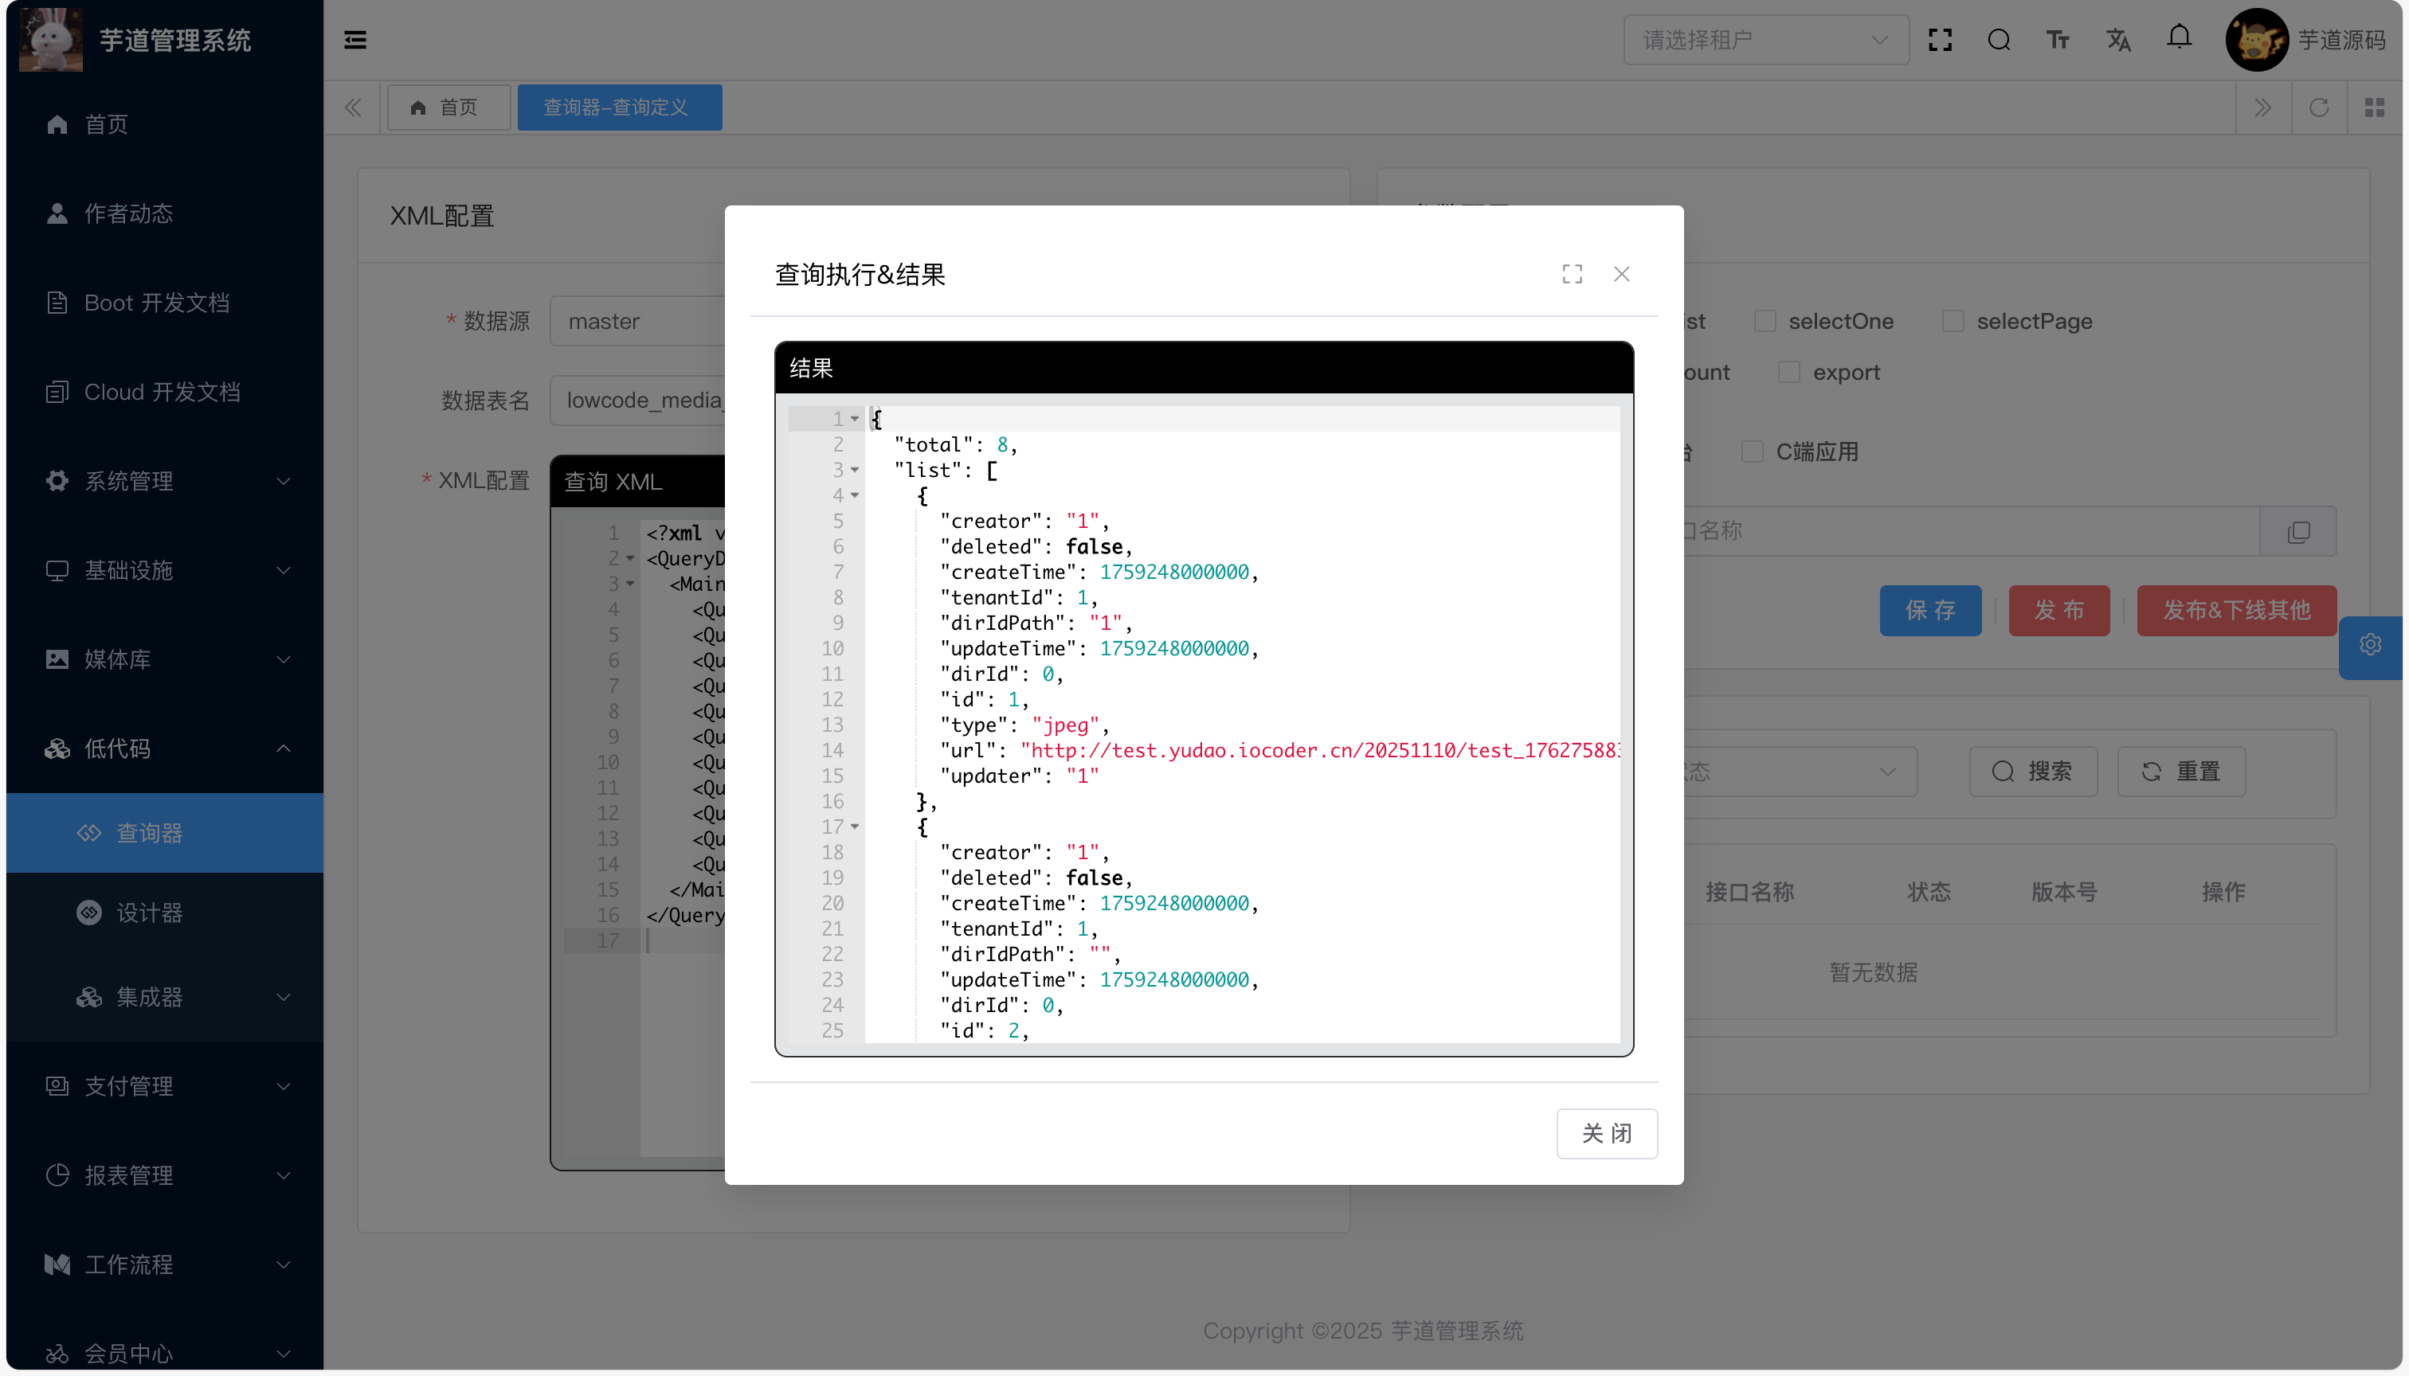Tick the export checkbox
2409x1376 pixels.
tap(1788, 373)
